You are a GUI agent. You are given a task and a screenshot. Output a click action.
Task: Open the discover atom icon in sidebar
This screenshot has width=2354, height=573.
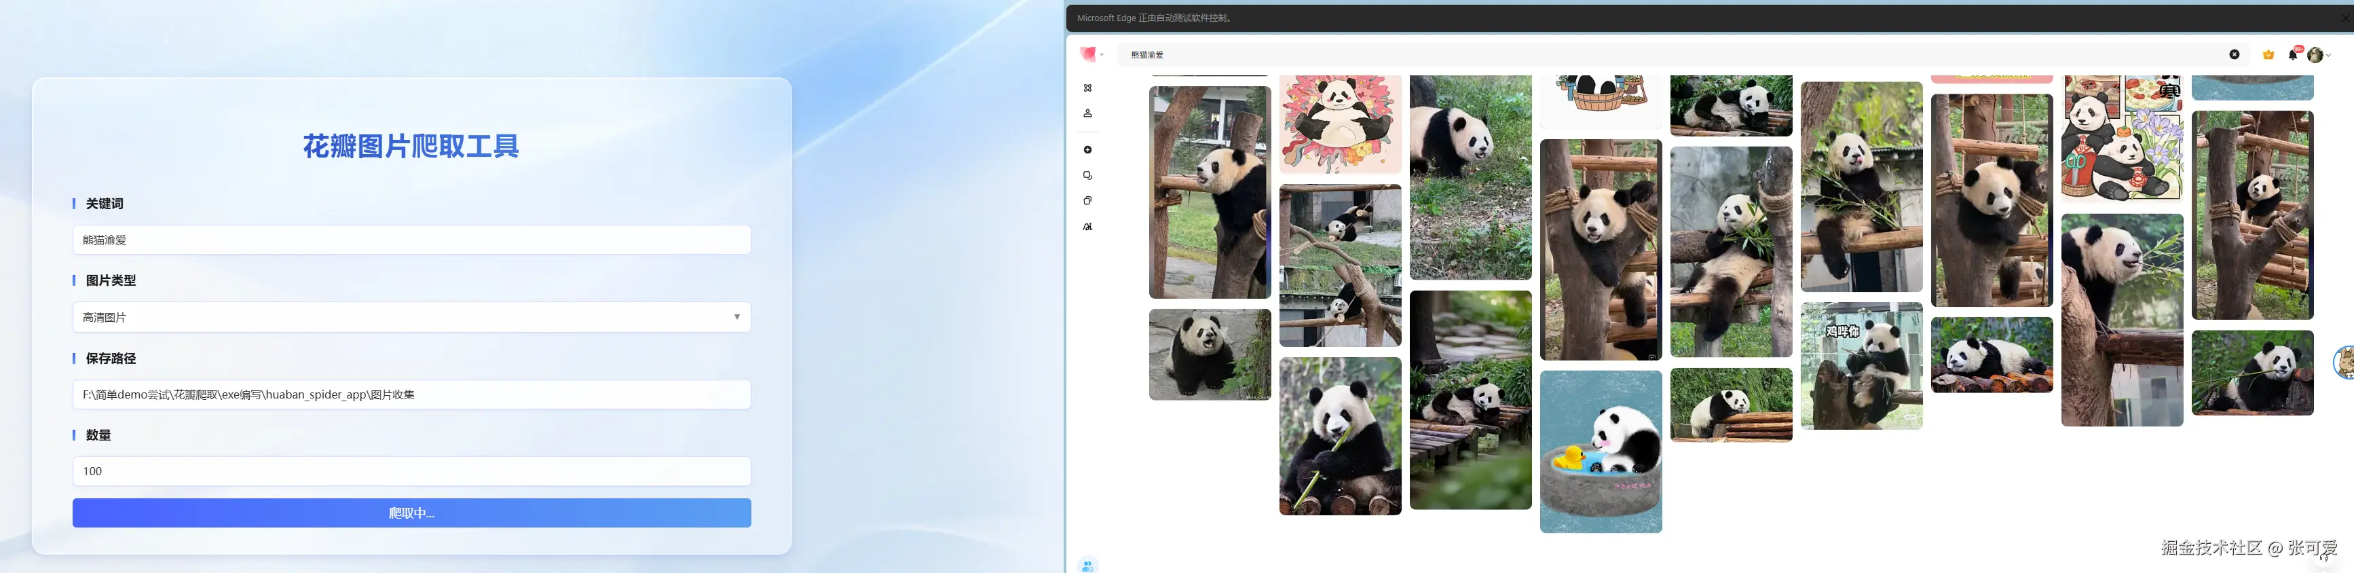1087,89
